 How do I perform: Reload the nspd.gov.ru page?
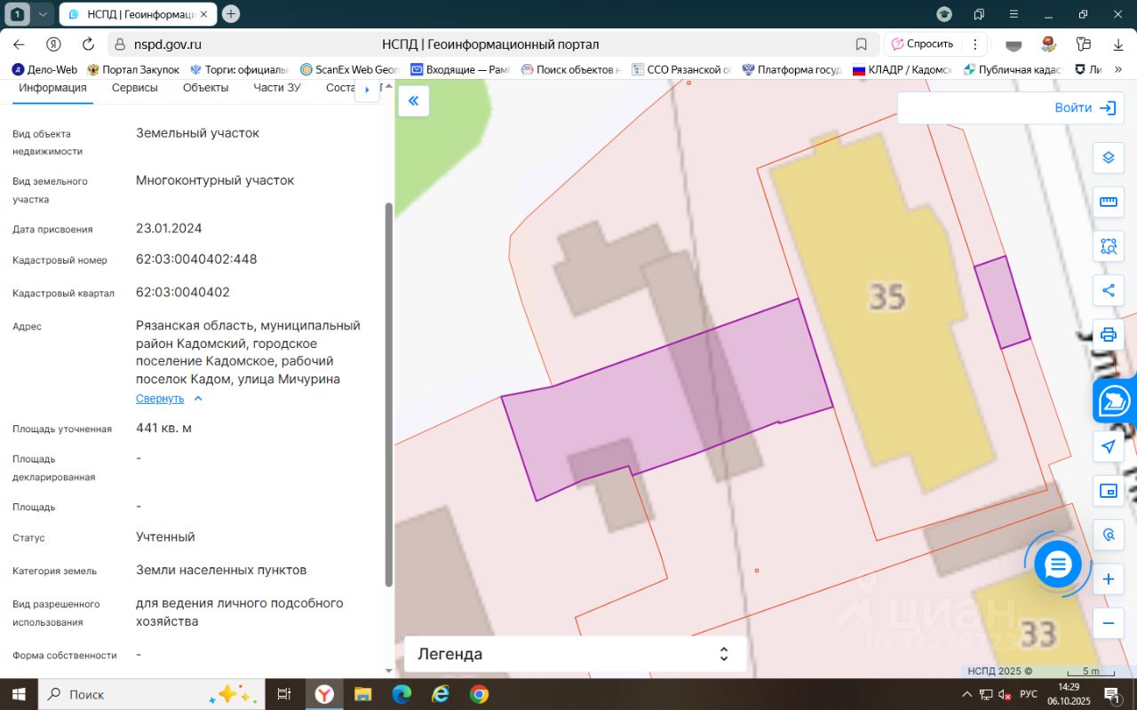coord(88,44)
